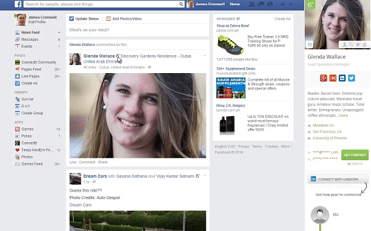
Task: Click Like under Glenda's photo
Action: pos(73,163)
